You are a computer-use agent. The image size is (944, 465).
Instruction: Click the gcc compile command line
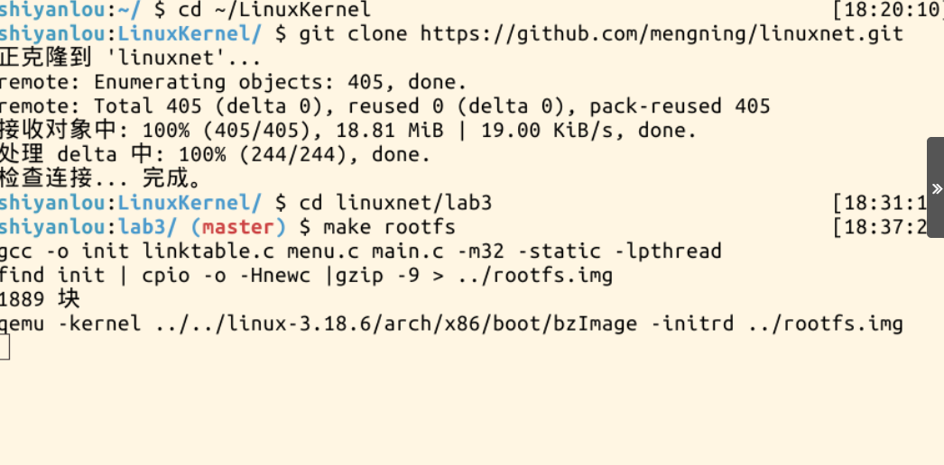pos(361,251)
